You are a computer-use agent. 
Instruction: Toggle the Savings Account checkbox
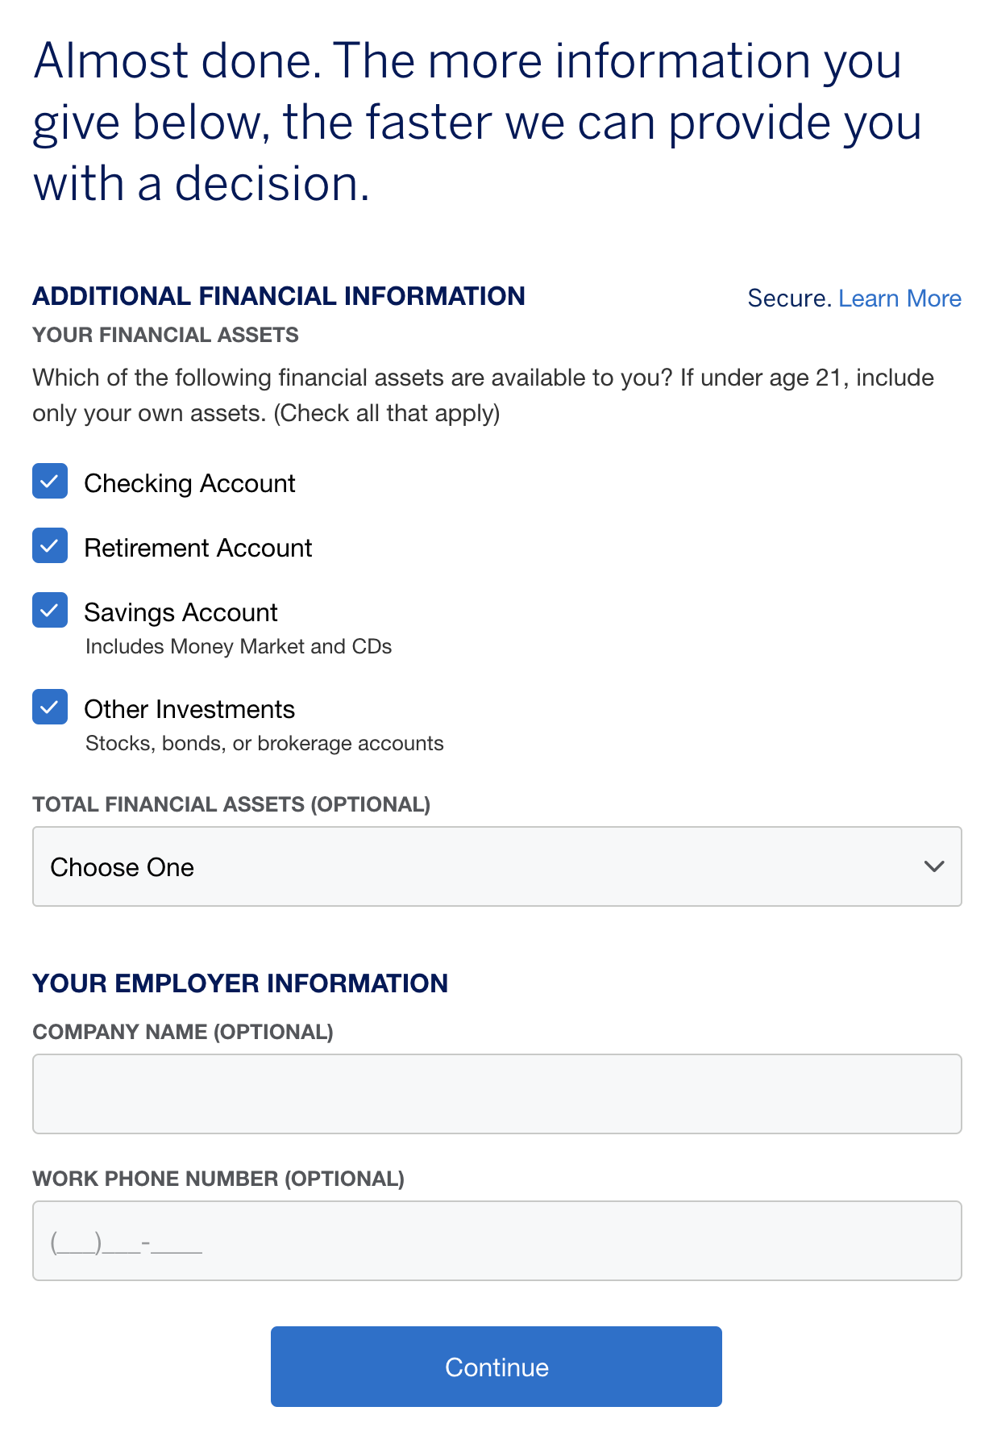[50, 611]
